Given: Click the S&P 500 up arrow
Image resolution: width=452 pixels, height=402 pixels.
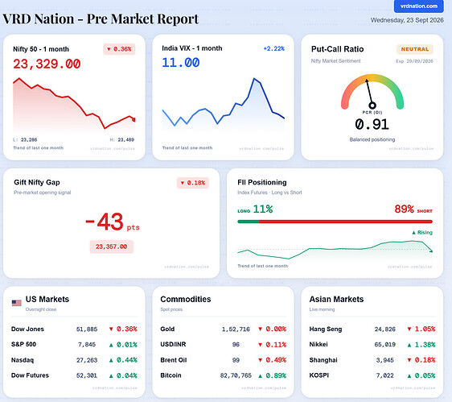Looking at the screenshot, I should tap(111, 345).
